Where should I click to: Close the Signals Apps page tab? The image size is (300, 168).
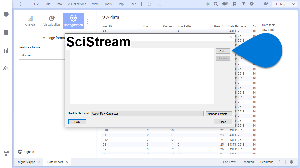39,162
